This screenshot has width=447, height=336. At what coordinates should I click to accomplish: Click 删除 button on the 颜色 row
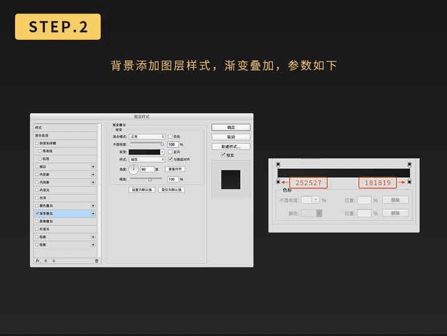coord(395,213)
